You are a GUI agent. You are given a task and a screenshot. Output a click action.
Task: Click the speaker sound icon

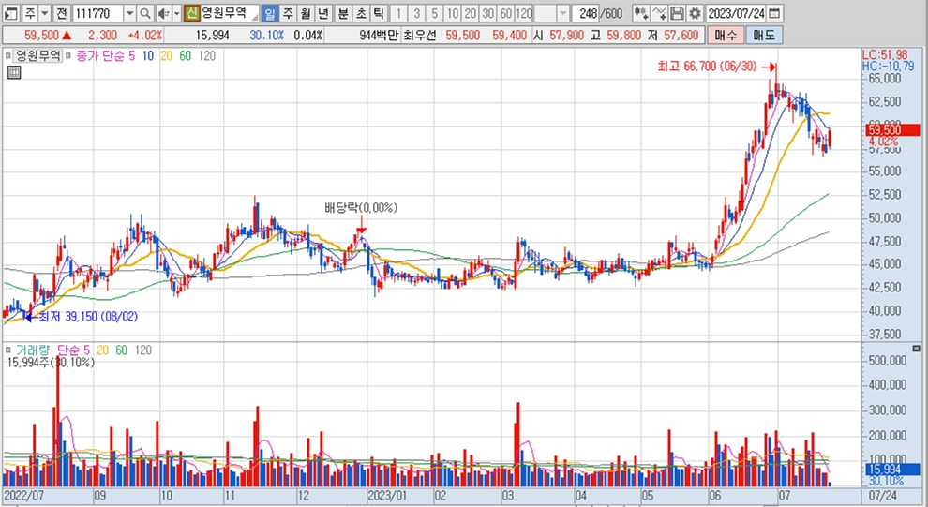pos(163,14)
